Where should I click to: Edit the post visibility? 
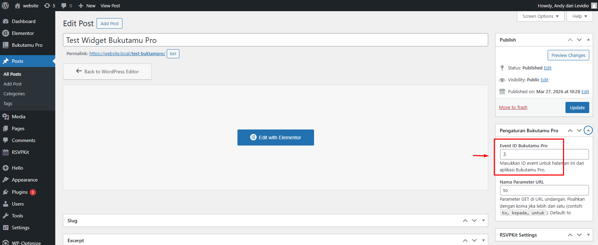coord(544,80)
